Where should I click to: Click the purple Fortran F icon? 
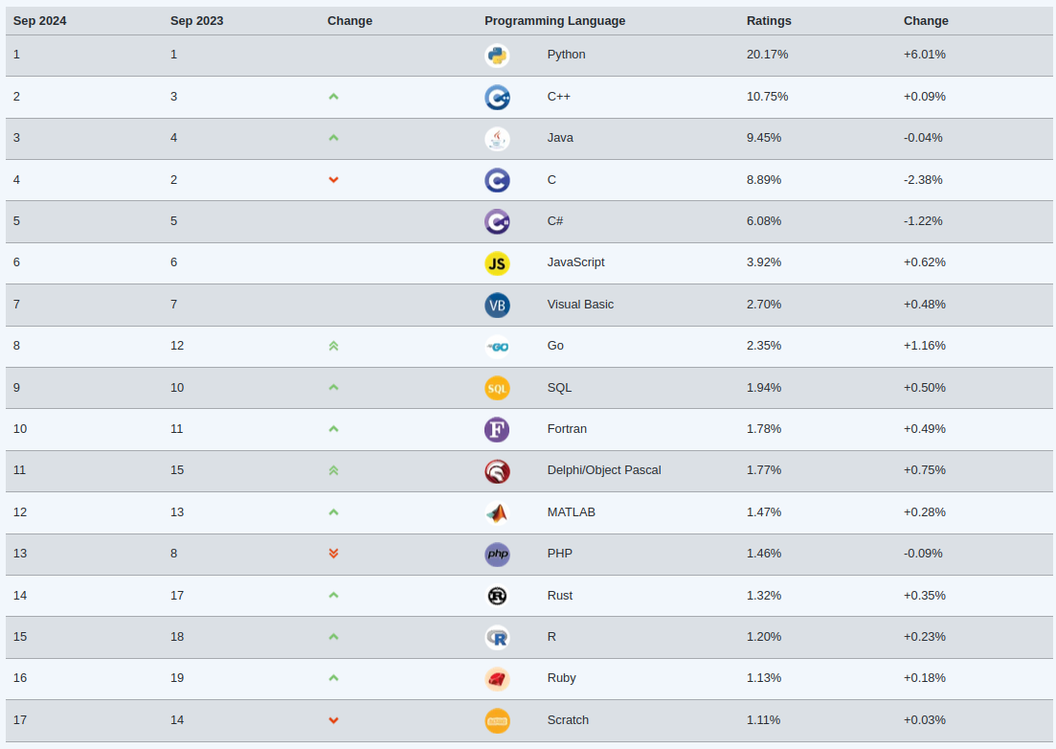tap(497, 430)
